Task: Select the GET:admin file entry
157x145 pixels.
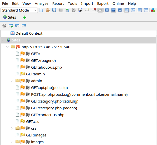Action: [x=35, y=74]
